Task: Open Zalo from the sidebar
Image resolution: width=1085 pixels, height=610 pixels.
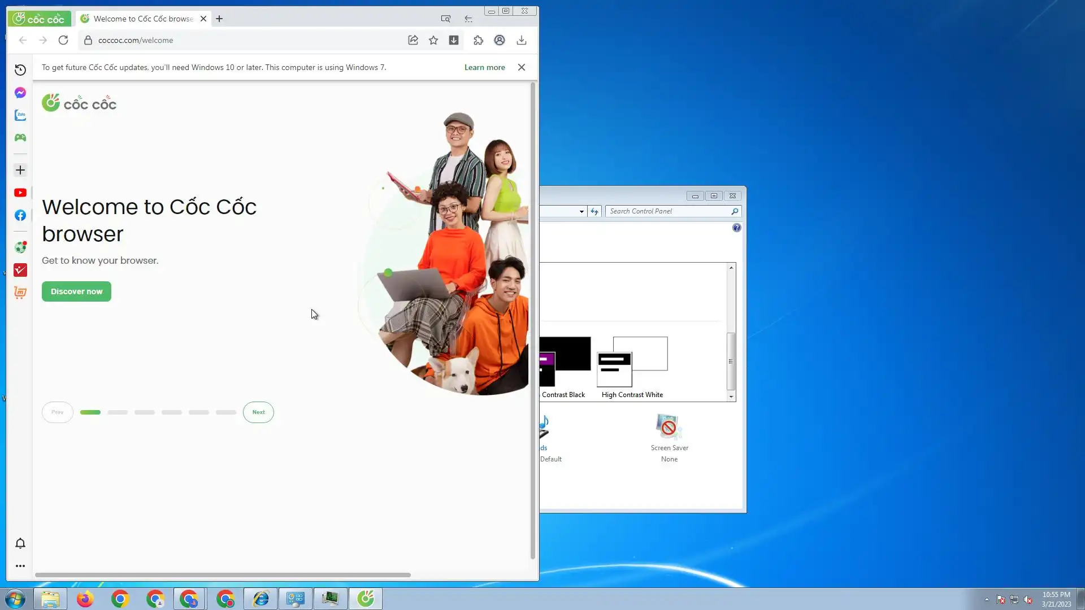Action: pos(20,115)
